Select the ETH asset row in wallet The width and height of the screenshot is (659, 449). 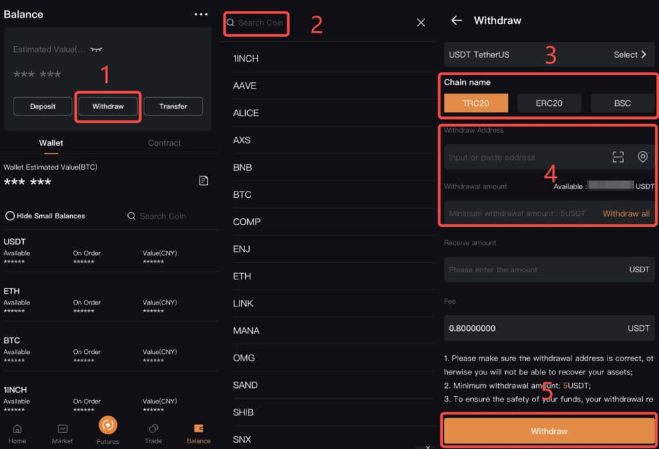(x=109, y=301)
